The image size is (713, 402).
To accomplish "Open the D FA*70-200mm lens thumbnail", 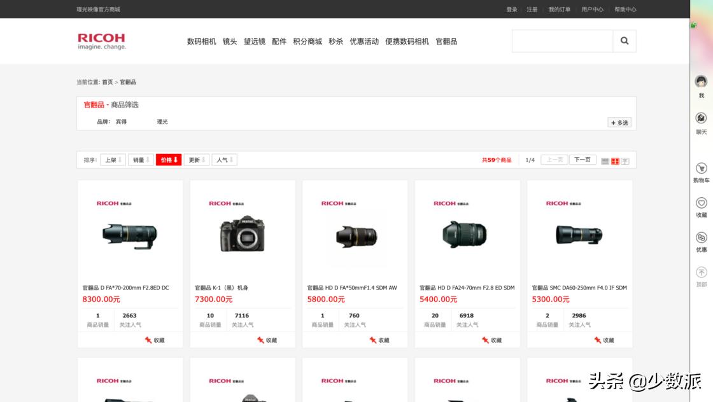I will point(130,235).
